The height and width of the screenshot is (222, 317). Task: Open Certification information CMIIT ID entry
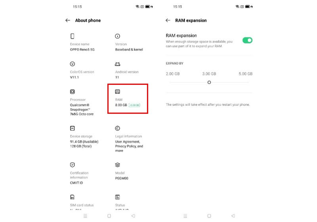(79, 178)
